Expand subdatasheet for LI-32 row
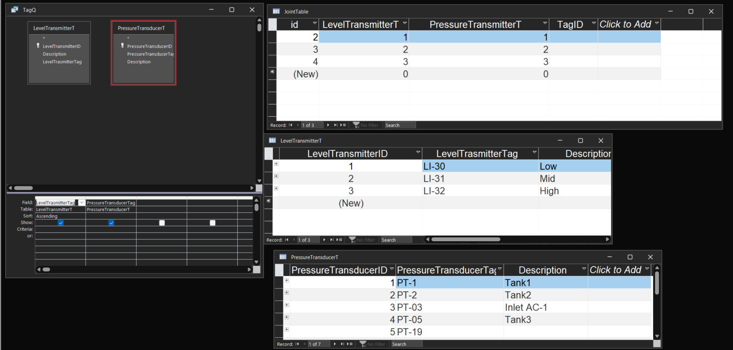Viewport: 733px width, 350px height. 276,189
